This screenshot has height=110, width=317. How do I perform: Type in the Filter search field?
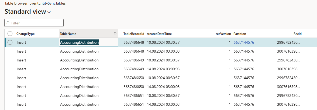pyautogui.click(x=36, y=23)
